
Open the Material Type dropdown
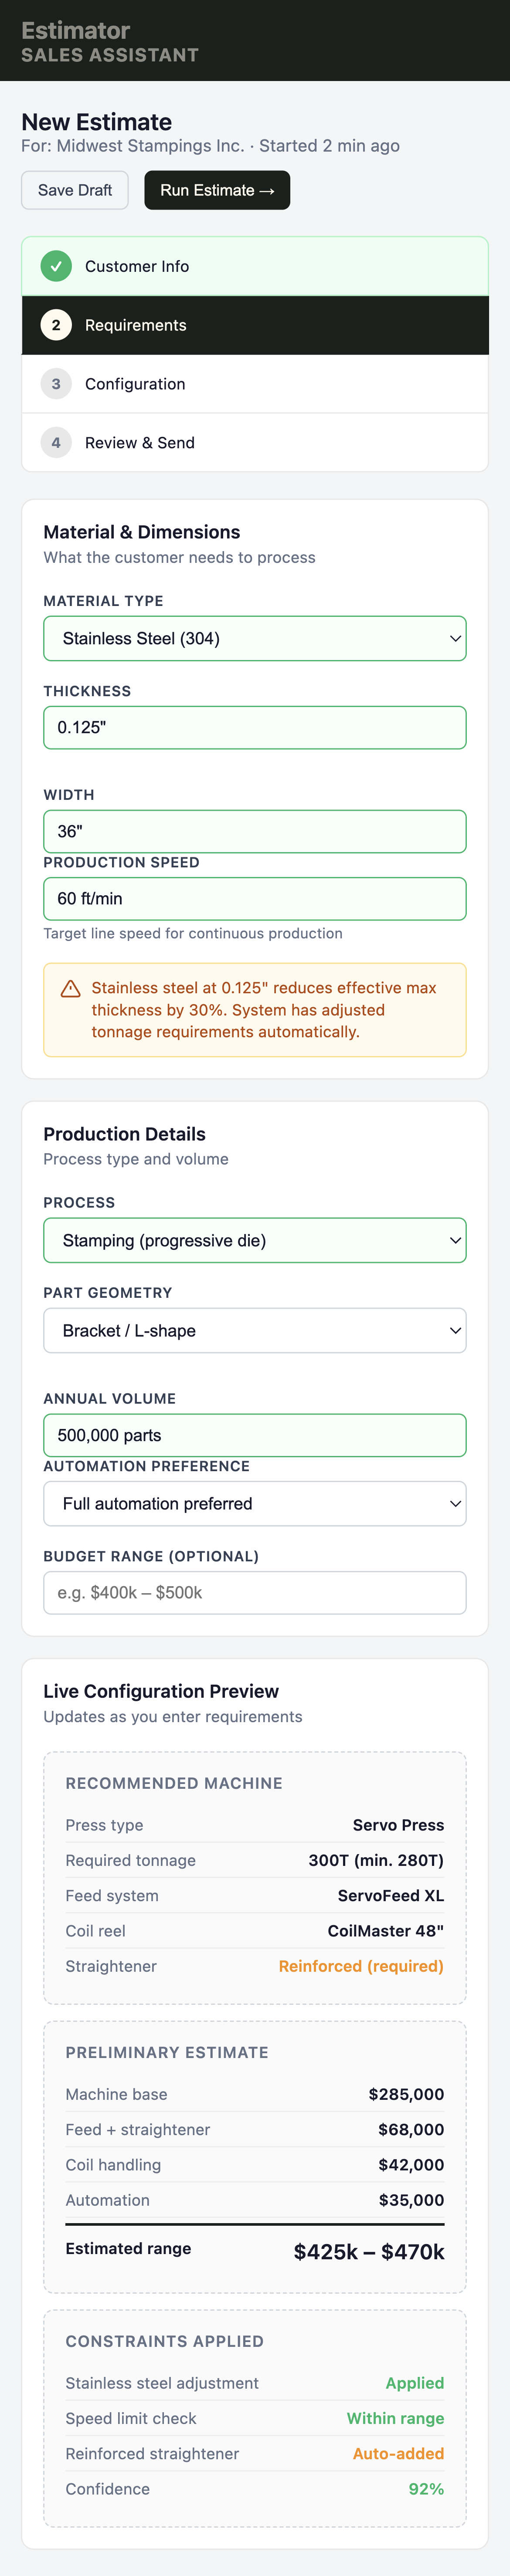[x=254, y=637]
